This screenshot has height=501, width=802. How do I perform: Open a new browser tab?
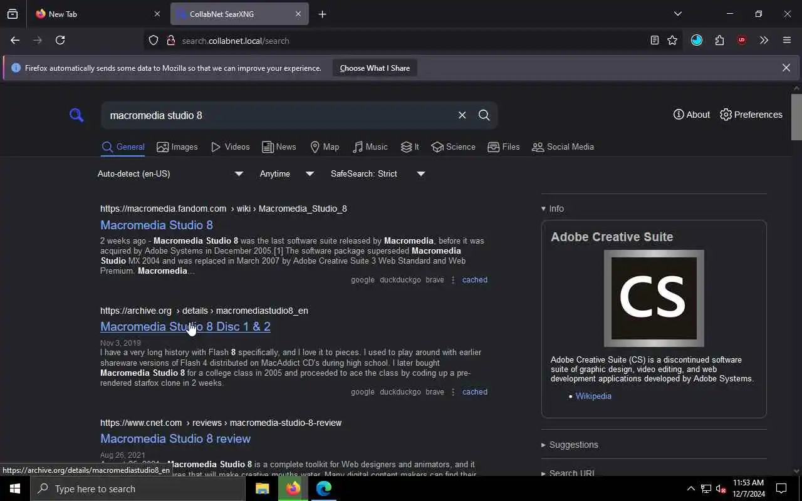click(x=322, y=14)
